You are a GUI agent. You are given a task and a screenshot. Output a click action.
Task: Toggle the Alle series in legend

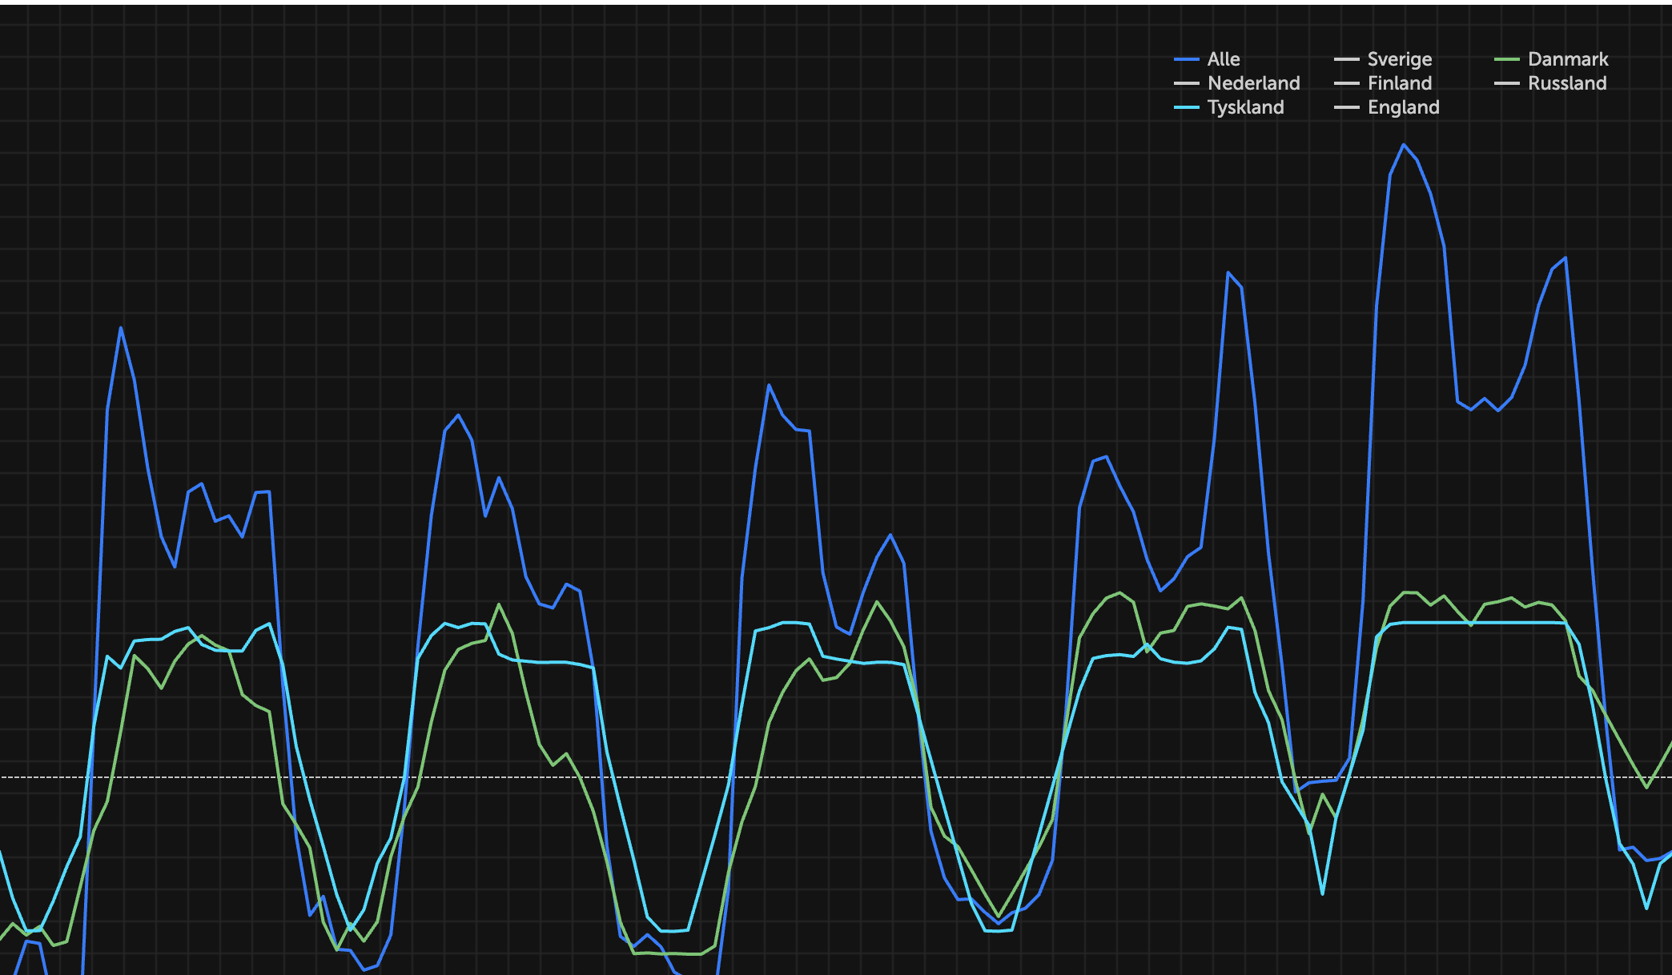(x=1207, y=59)
